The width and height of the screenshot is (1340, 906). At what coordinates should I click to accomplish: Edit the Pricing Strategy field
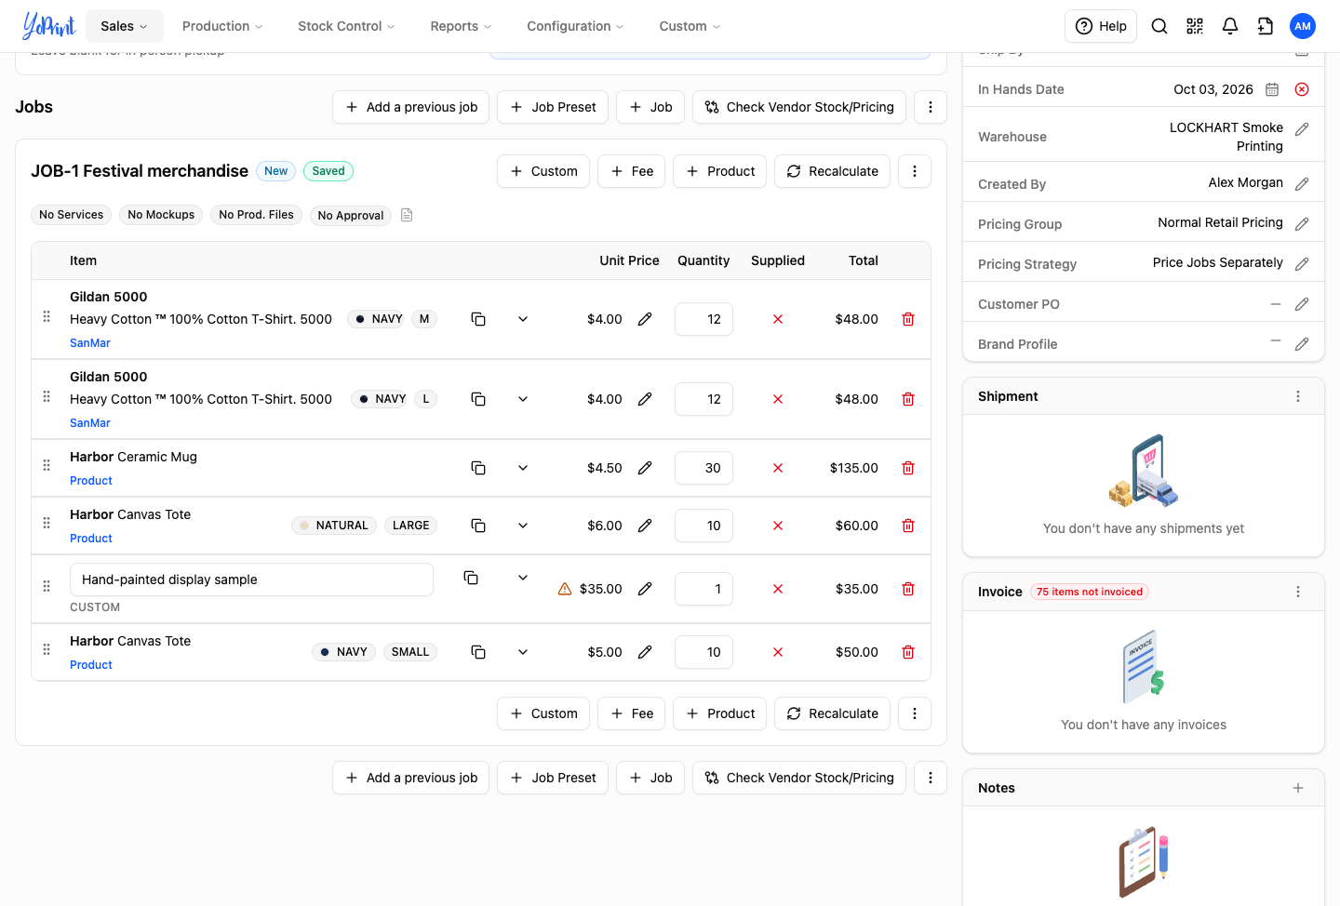(1302, 264)
